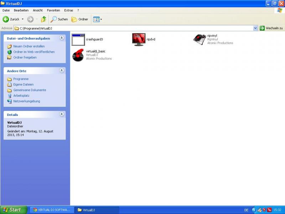Go back with the green Zurück arrow
Image resolution: width=285 pixels, height=214 pixels.
tap(6, 19)
